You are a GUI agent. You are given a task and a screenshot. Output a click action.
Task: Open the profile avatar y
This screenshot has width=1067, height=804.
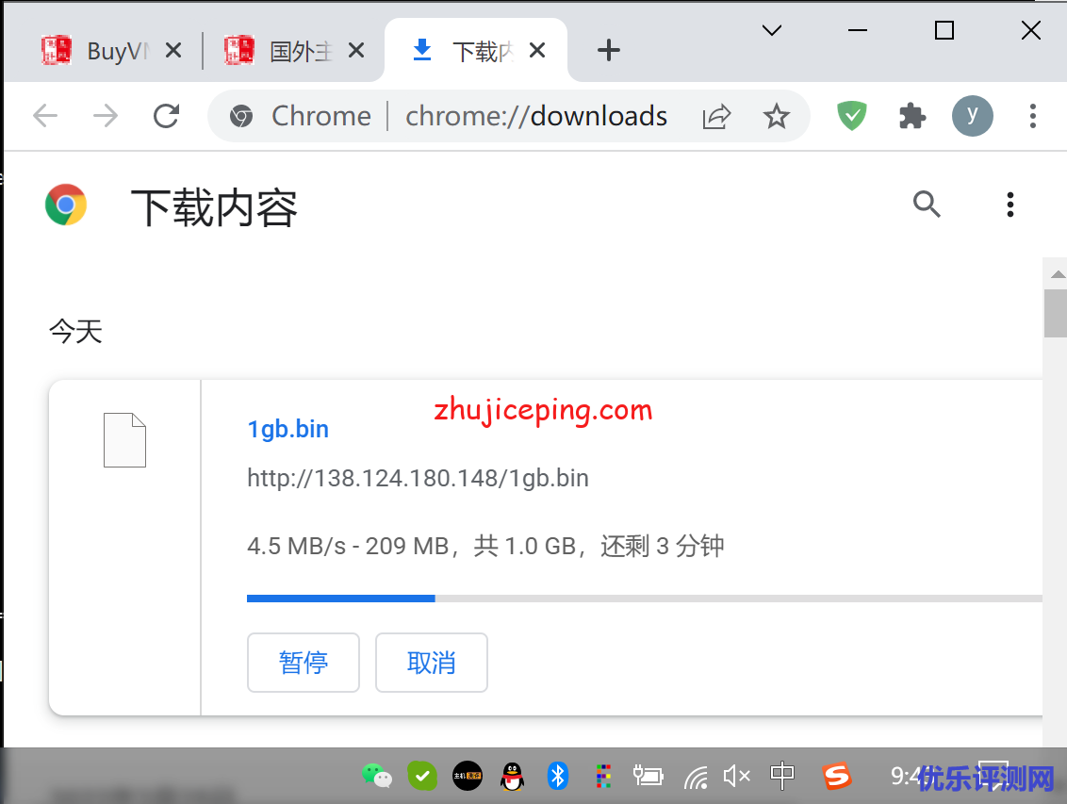(972, 116)
